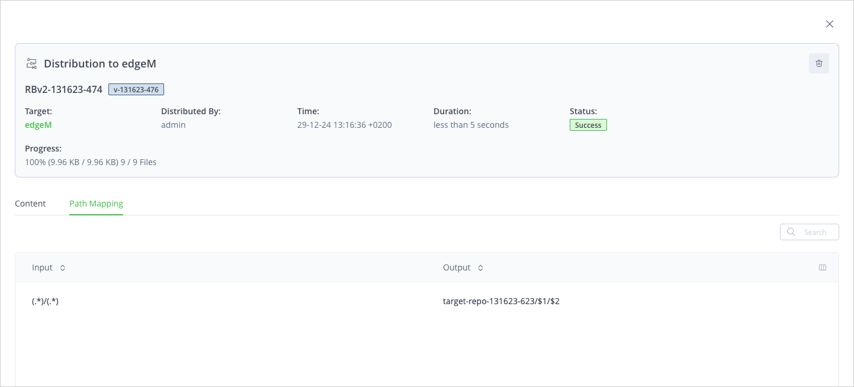This screenshot has height=387, width=854.
Task: Click the path mapping row (.*)/(.*)
Action: [x=46, y=301]
